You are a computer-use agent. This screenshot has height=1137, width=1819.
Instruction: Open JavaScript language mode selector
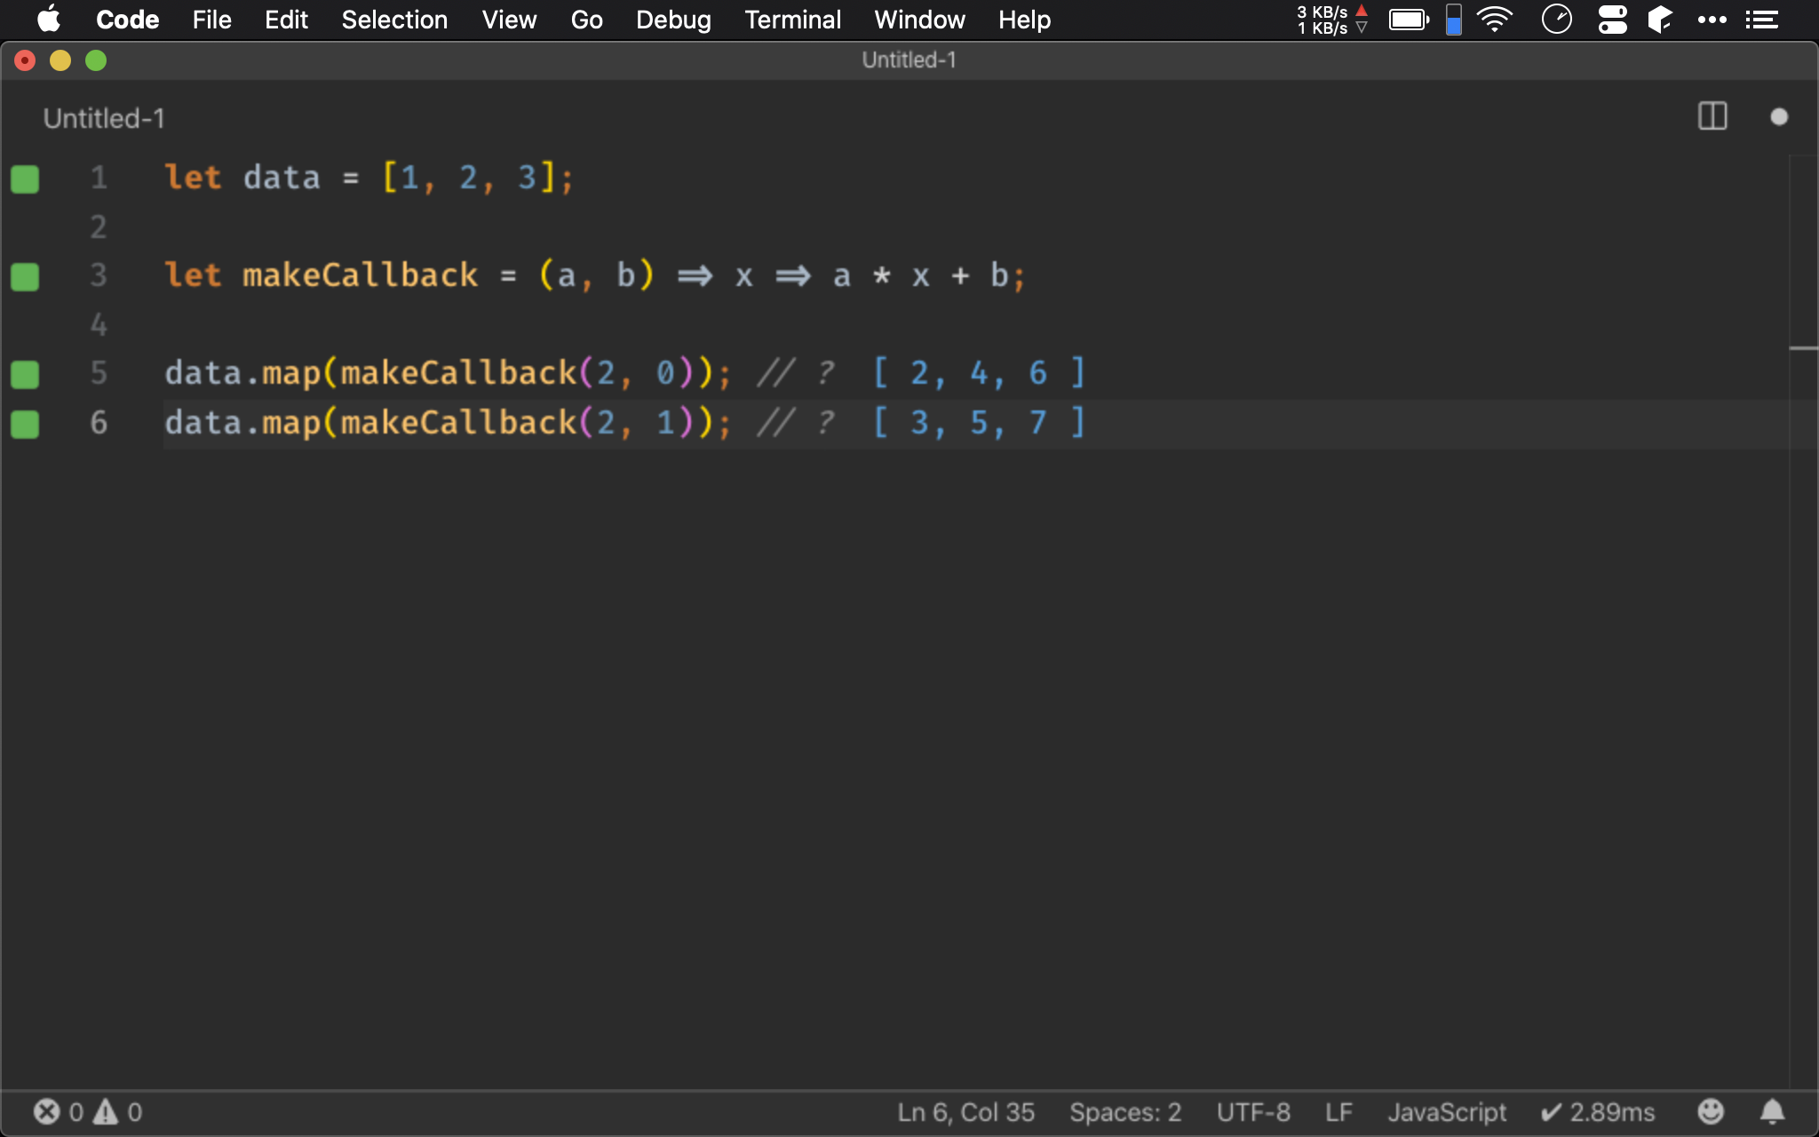click(x=1446, y=1111)
